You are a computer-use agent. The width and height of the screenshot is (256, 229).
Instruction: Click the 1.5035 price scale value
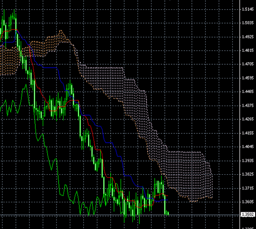pyautogui.click(x=248, y=23)
